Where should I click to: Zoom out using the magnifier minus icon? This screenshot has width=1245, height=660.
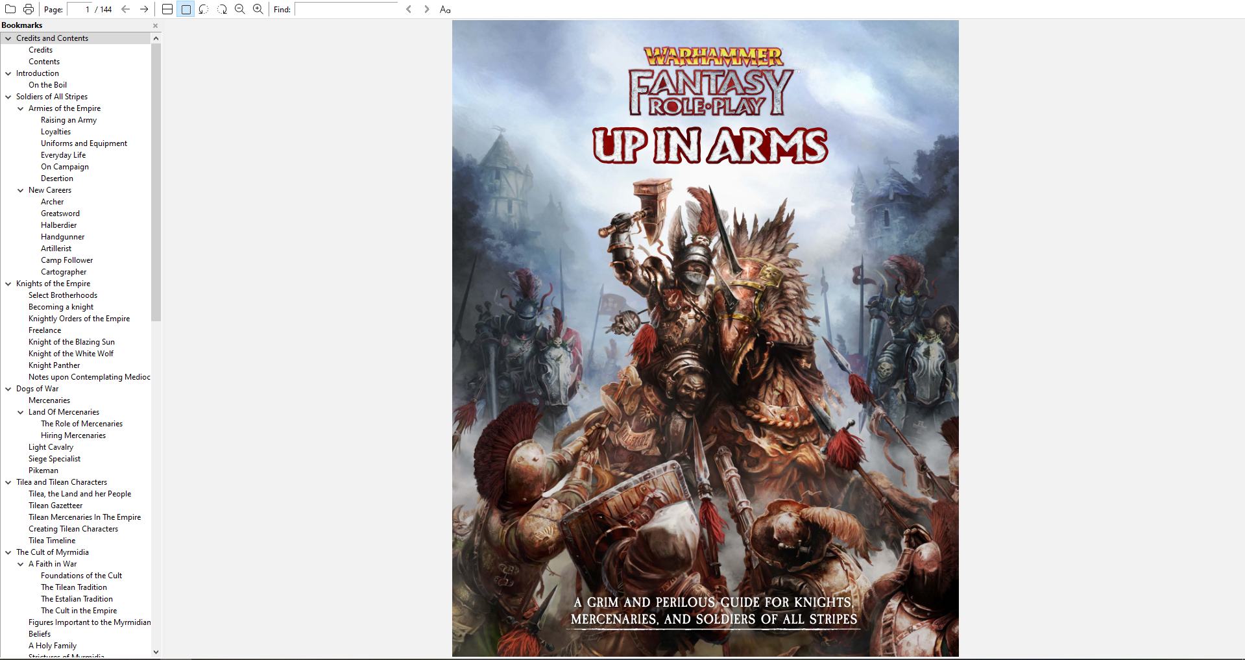click(x=240, y=9)
